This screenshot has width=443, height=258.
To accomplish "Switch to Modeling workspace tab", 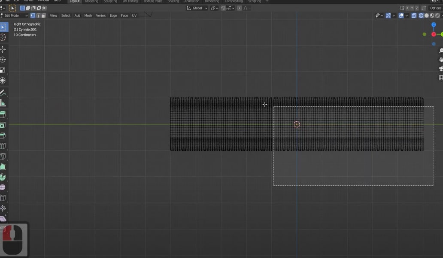I will coord(91,1).
